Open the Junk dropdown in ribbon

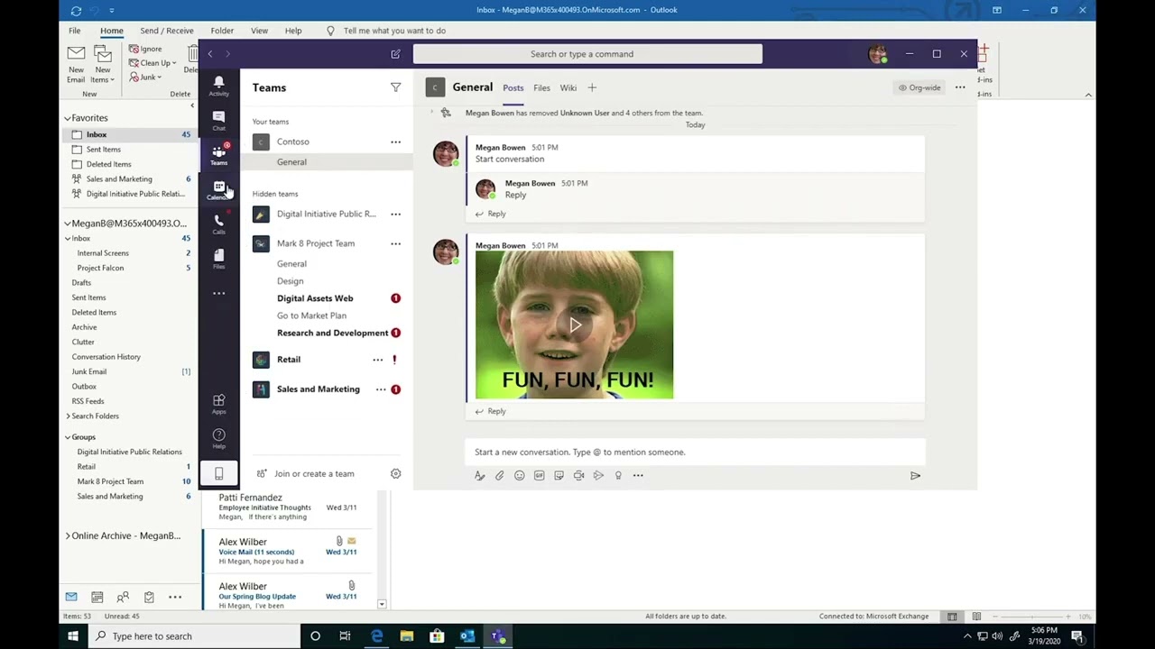click(145, 78)
